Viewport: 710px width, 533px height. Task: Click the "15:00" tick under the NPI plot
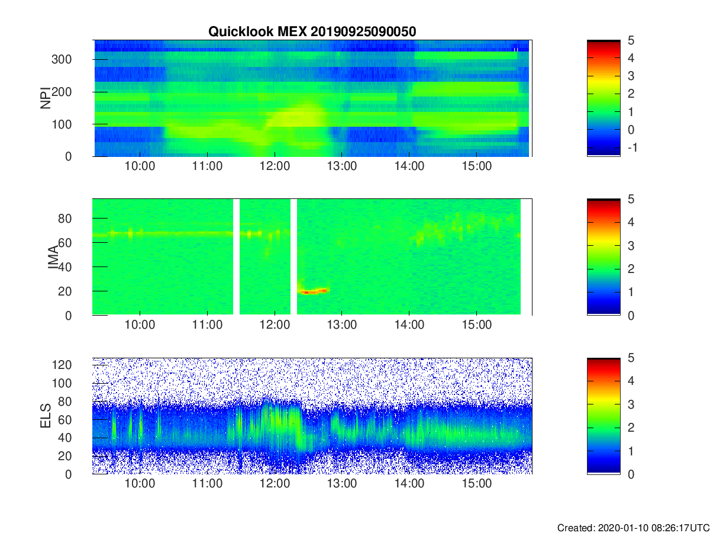pyautogui.click(x=477, y=166)
